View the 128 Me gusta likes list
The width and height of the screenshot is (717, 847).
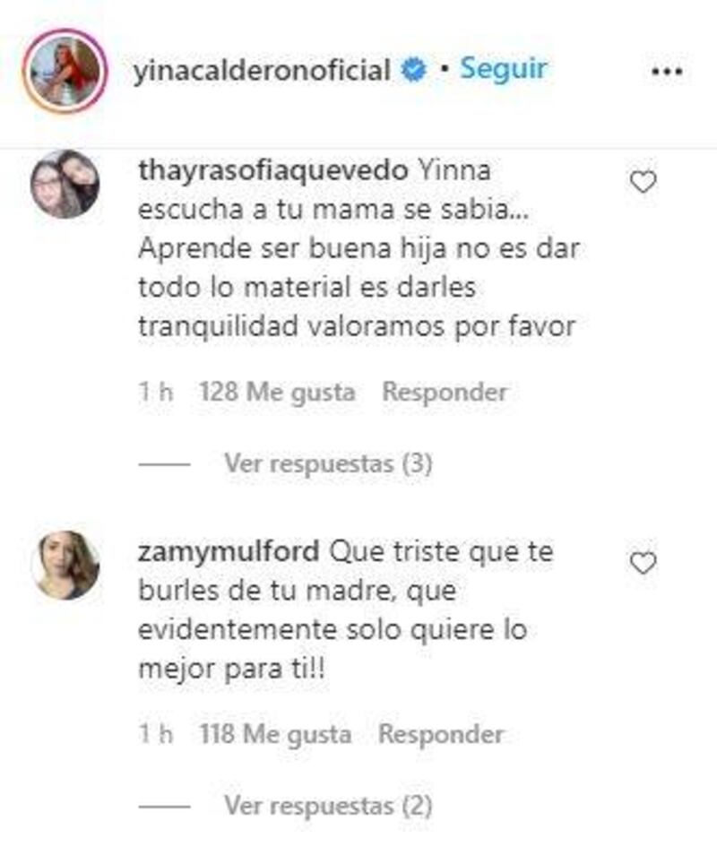pos(277,393)
